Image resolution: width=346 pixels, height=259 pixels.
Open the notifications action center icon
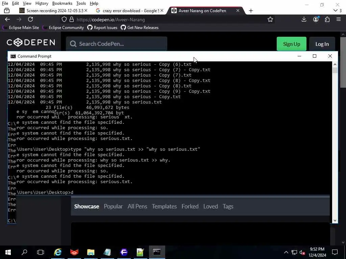pyautogui.click(x=335, y=252)
